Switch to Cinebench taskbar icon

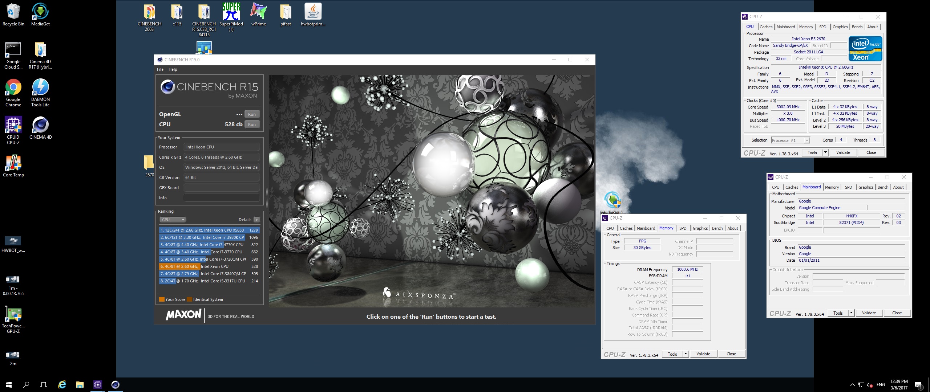click(x=115, y=385)
